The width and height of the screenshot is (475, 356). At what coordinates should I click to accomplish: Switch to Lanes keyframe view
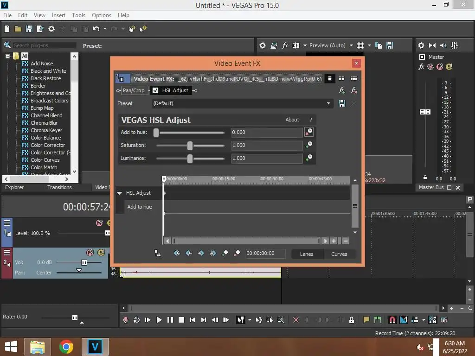[x=307, y=254]
